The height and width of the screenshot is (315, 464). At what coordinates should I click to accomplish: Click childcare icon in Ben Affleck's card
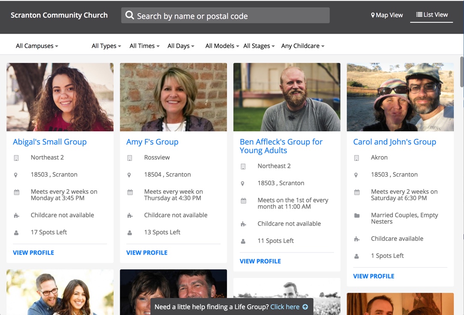click(x=243, y=224)
